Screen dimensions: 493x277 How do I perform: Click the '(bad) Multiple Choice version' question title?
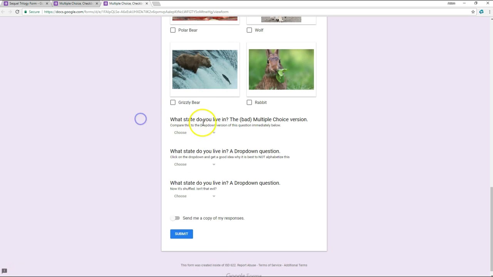(x=239, y=119)
